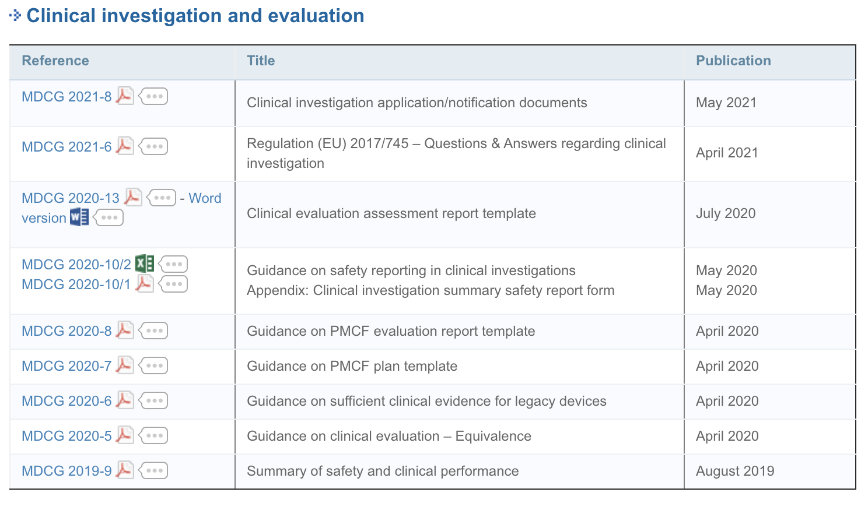The height and width of the screenshot is (506, 868).
Task: Open the MDCG 2021-6 document link
Action: click(x=66, y=146)
